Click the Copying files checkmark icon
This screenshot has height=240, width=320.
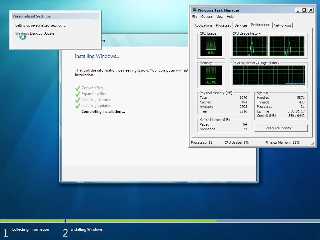[78, 88]
